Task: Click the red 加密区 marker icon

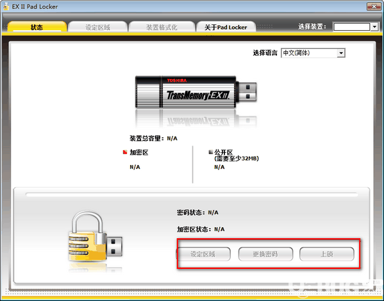Action: pyautogui.click(x=125, y=152)
